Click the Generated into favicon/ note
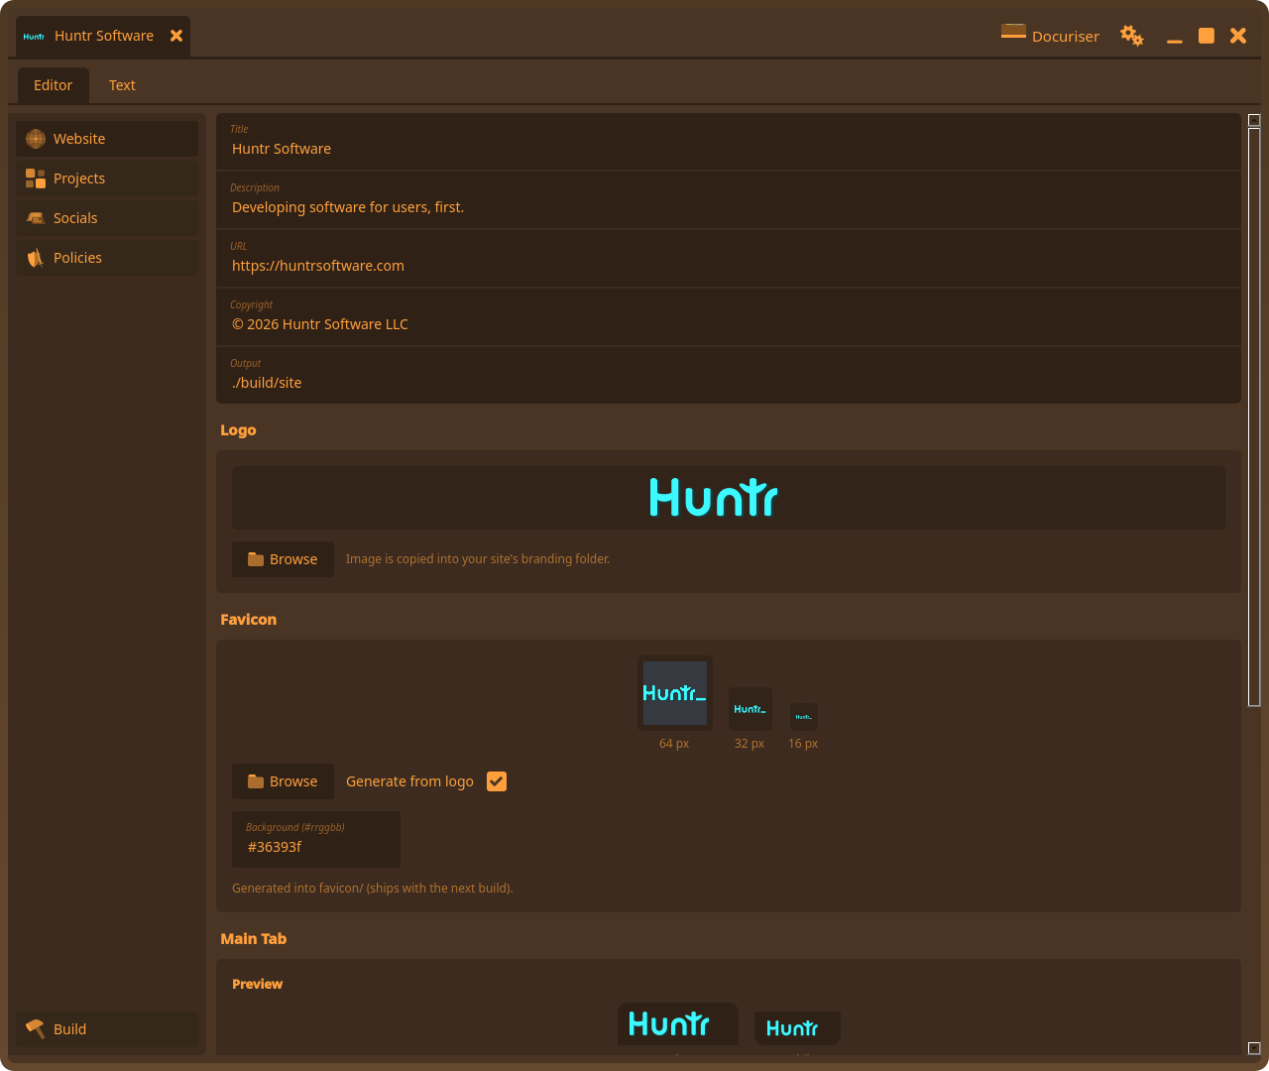 coord(372,889)
